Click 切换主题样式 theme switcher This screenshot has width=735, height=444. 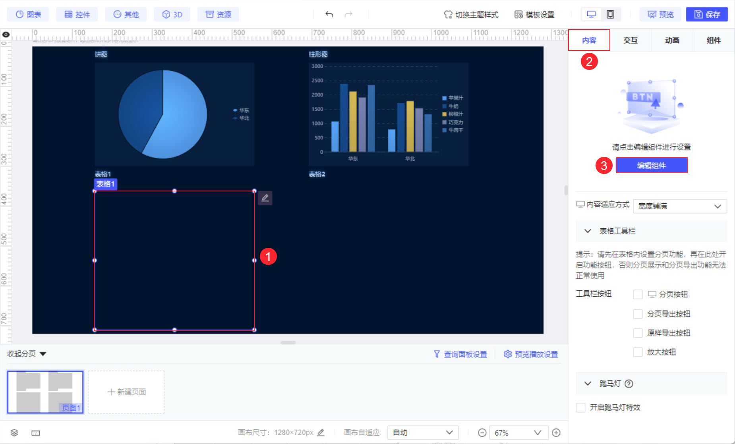[471, 14]
